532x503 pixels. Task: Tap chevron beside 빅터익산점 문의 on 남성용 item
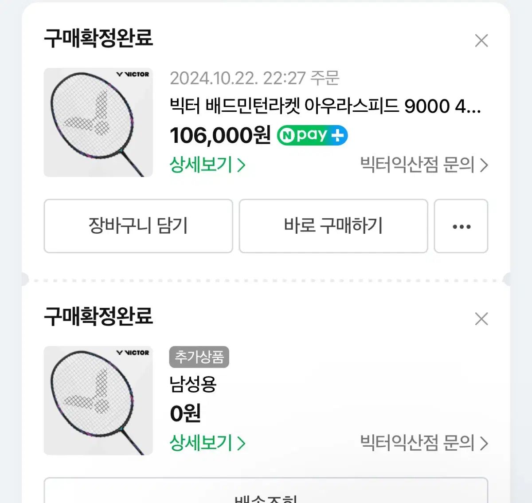(x=484, y=444)
